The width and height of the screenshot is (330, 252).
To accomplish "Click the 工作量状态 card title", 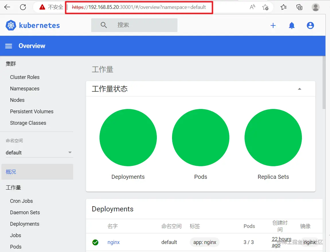I will [110, 89].
